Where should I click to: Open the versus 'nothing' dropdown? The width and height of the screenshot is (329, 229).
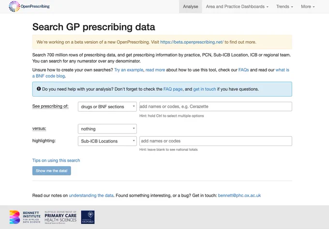tap(107, 129)
